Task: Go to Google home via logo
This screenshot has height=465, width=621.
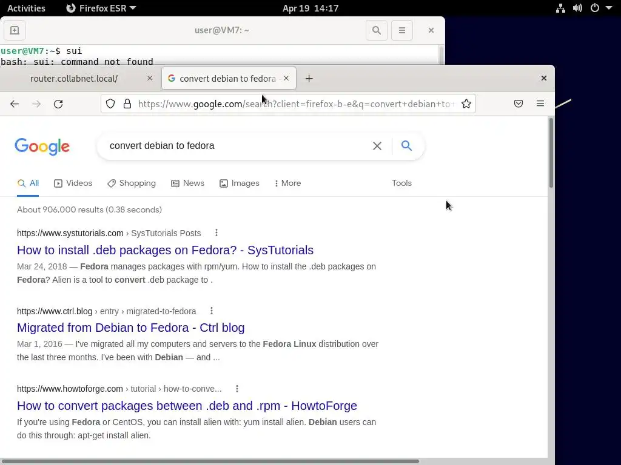Action: 42,147
